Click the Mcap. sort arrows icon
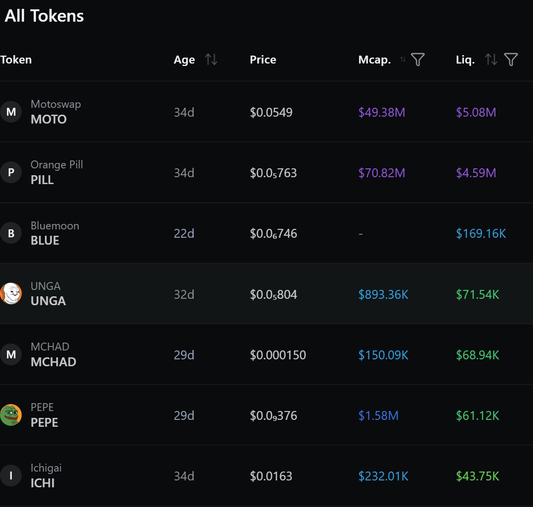533x507 pixels. pos(403,60)
